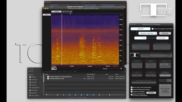Click the SOURCE button
This screenshot has width=182, height=102.
coord(140,29)
